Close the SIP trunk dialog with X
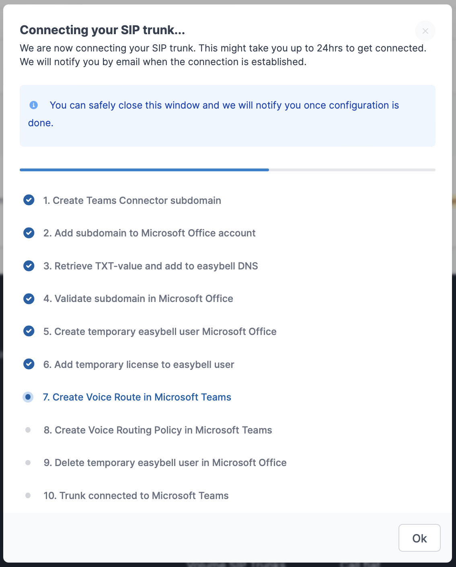The height and width of the screenshot is (567, 456). (x=425, y=31)
